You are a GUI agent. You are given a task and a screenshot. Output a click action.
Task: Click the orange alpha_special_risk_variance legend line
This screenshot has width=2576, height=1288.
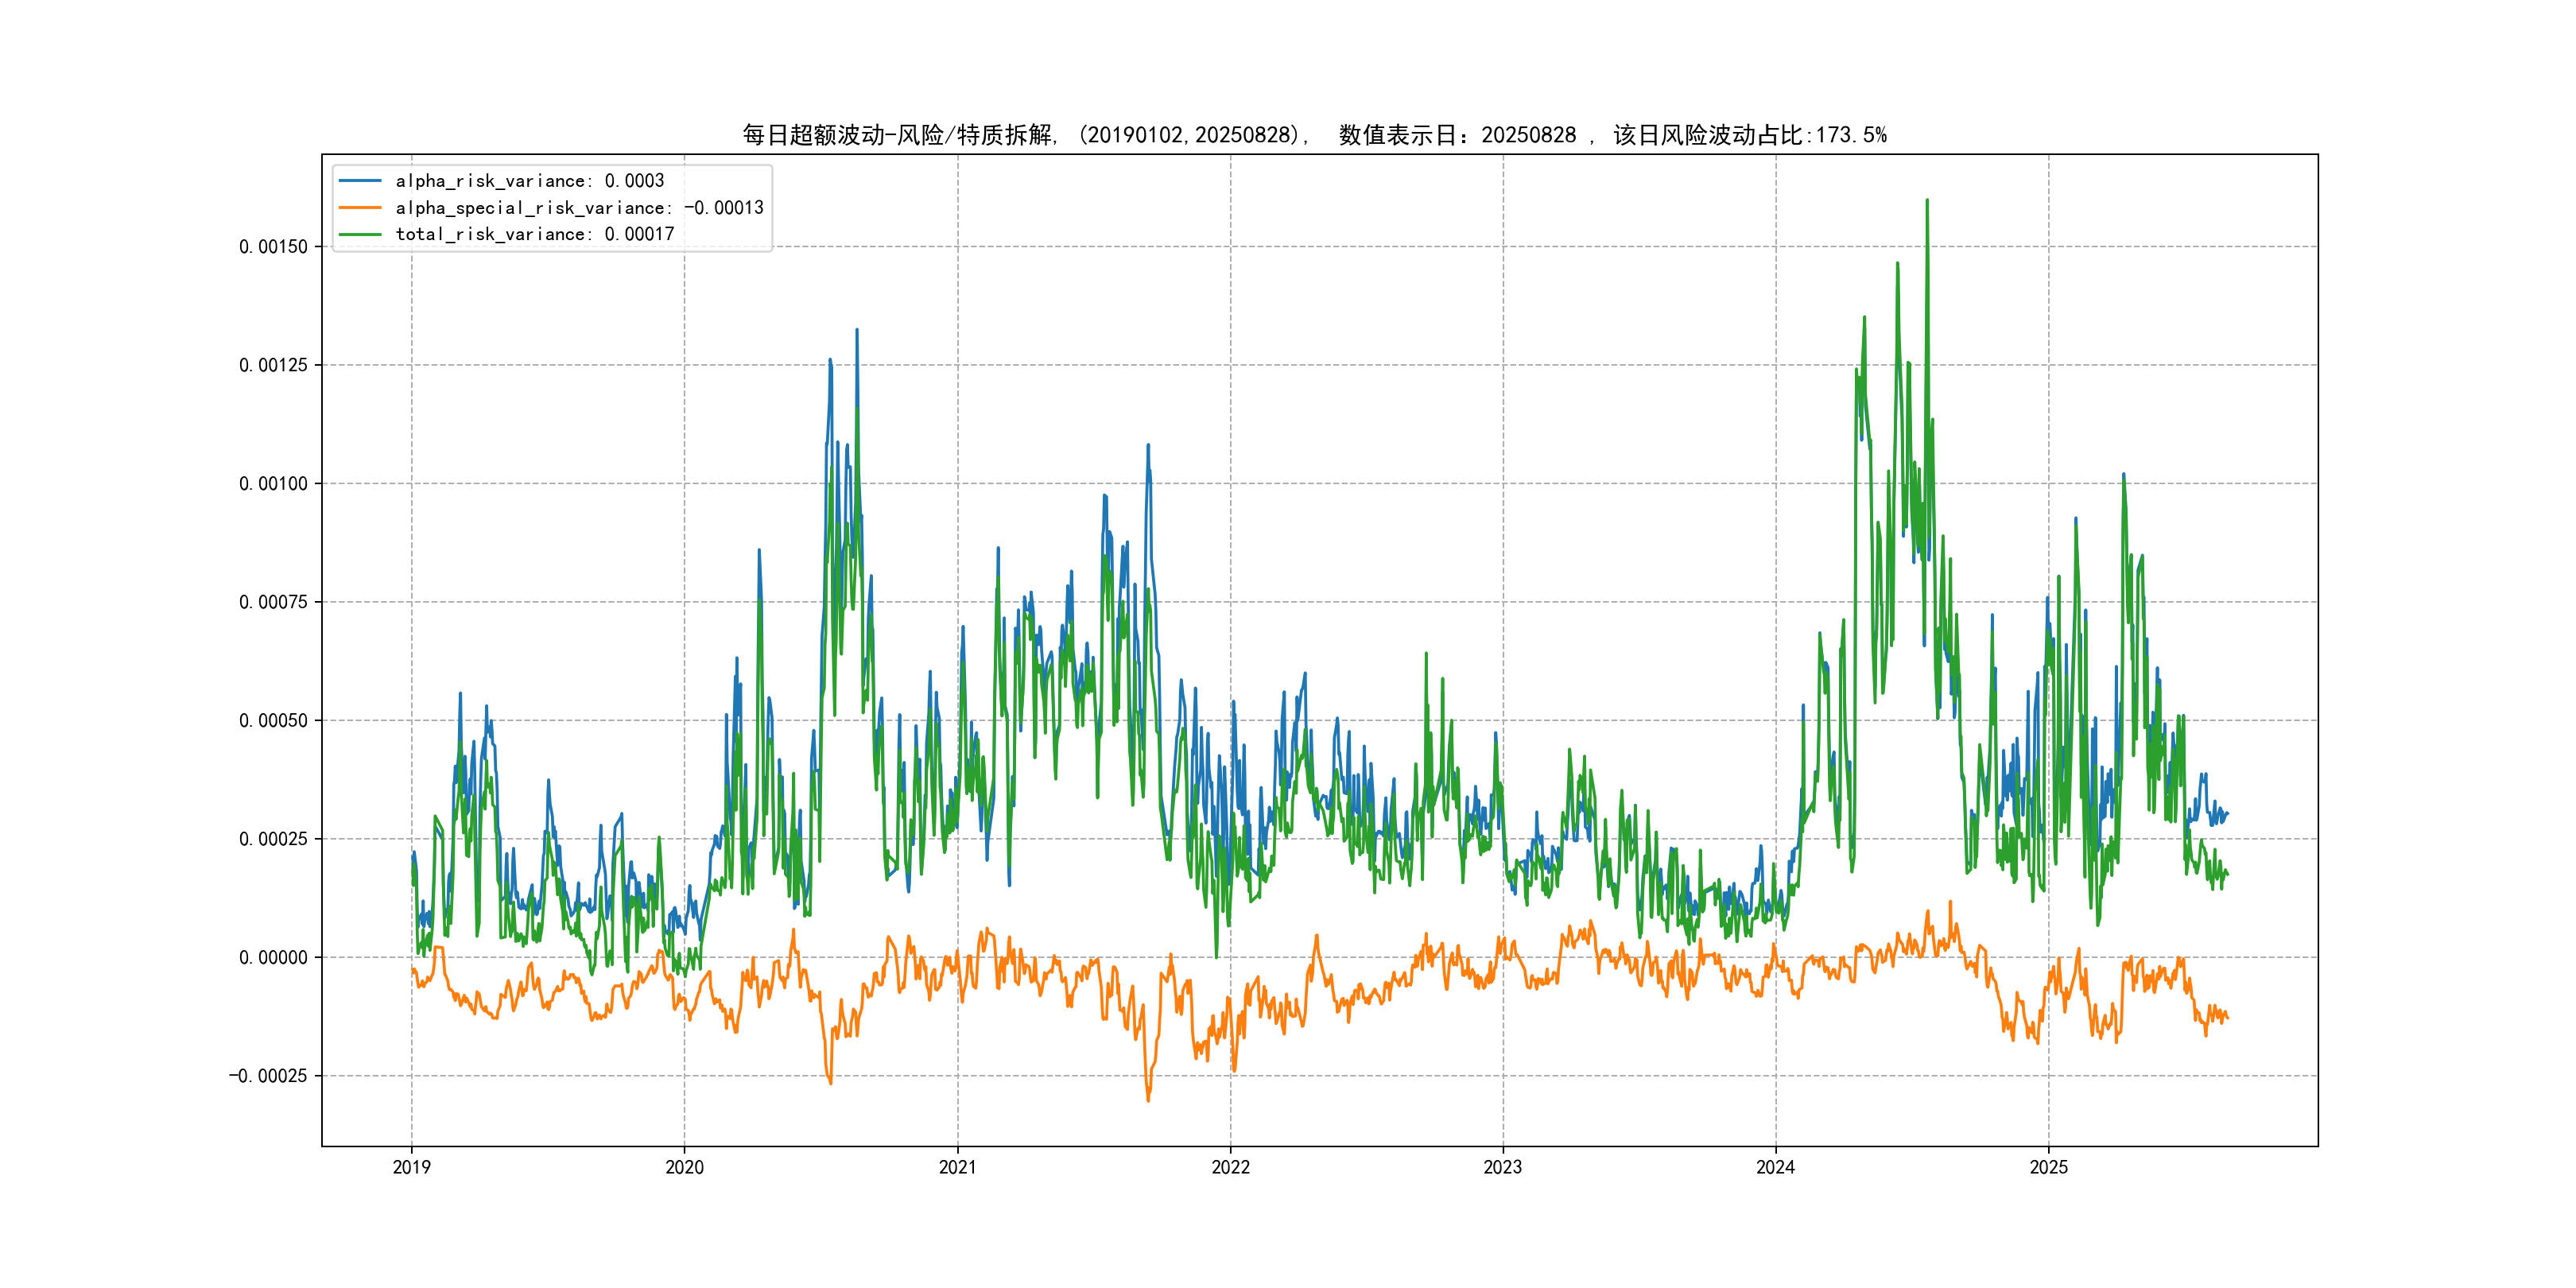360,208
